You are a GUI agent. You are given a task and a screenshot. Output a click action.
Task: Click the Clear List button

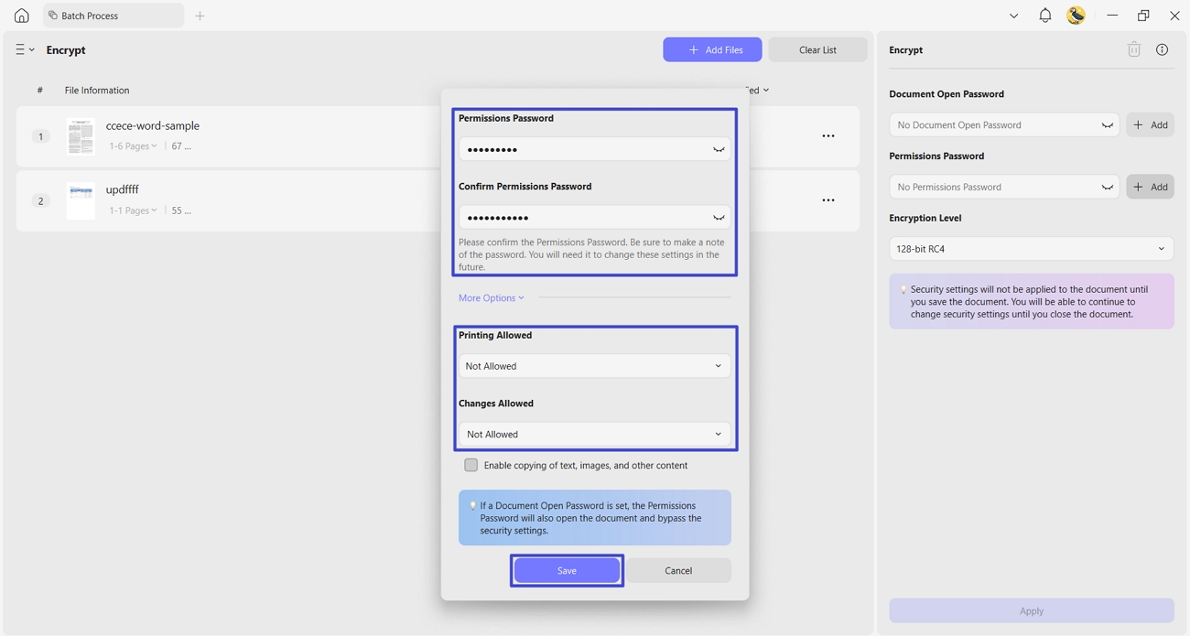[x=817, y=49]
